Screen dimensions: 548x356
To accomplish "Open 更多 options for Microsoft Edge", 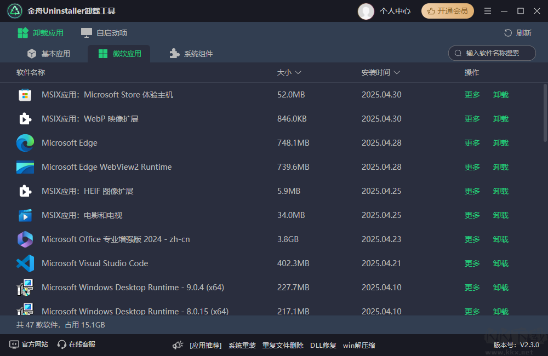I will point(472,143).
